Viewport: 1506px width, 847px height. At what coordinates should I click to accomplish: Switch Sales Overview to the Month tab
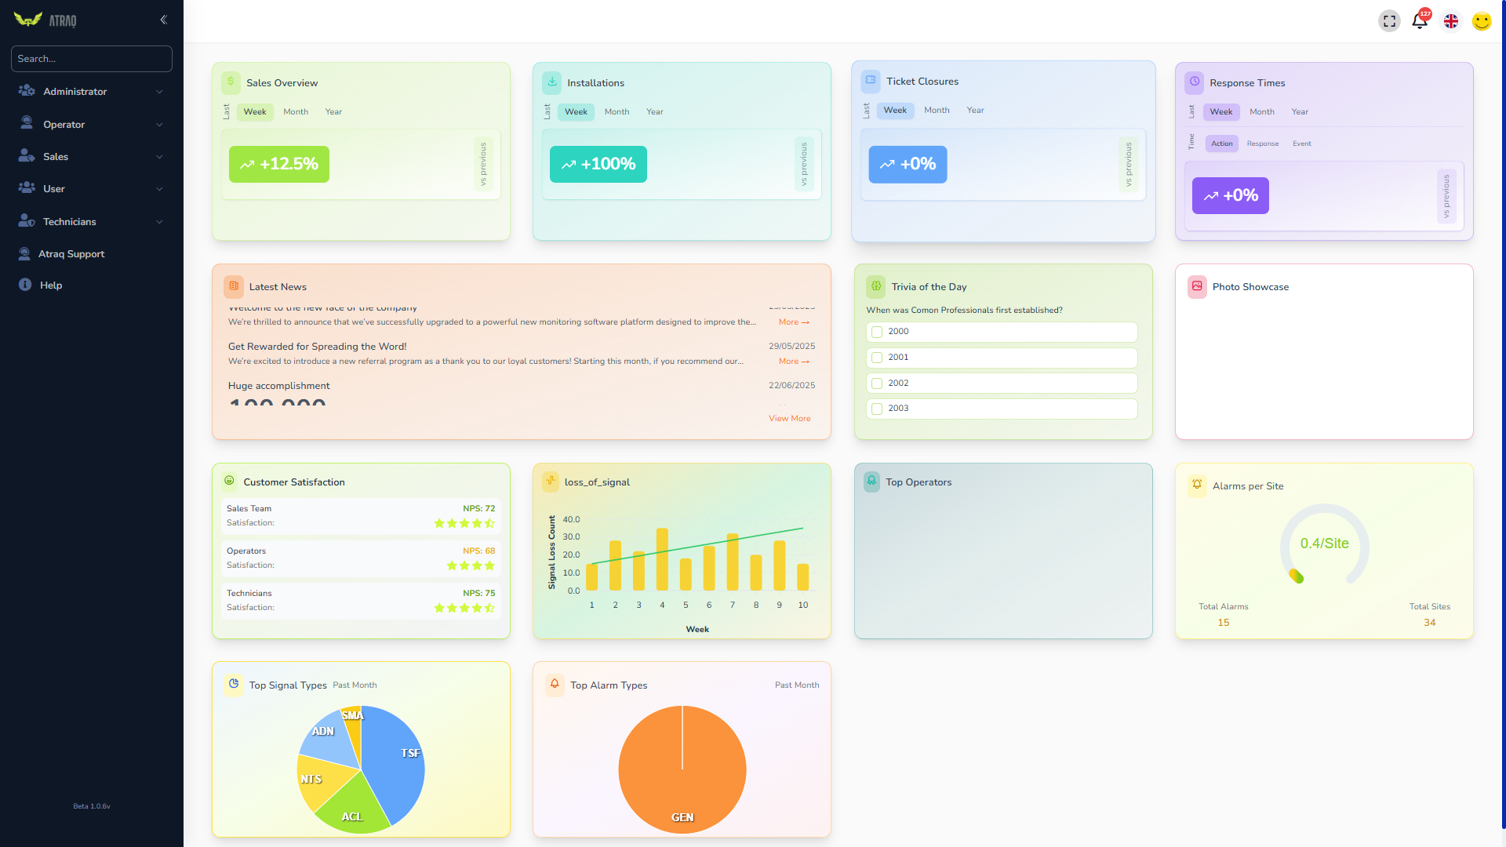[x=296, y=112]
